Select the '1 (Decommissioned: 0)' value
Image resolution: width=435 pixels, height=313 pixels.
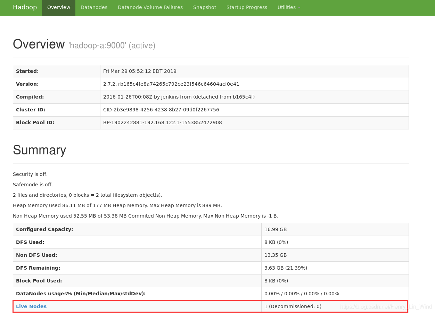293,306
